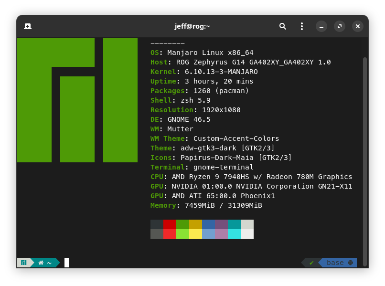
Task: Click the dark green color block
Action: 182,224
